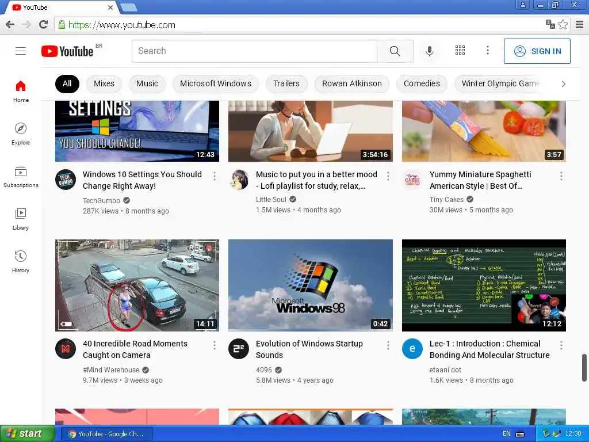Image resolution: width=589 pixels, height=442 pixels.
Task: Open the header settings three-dot menu
Action: coord(488,51)
